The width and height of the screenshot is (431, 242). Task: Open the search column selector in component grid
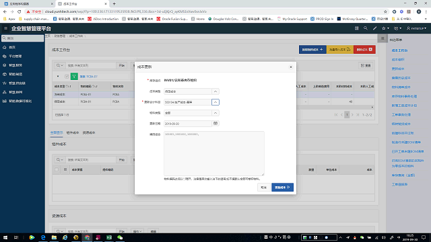(x=59, y=160)
